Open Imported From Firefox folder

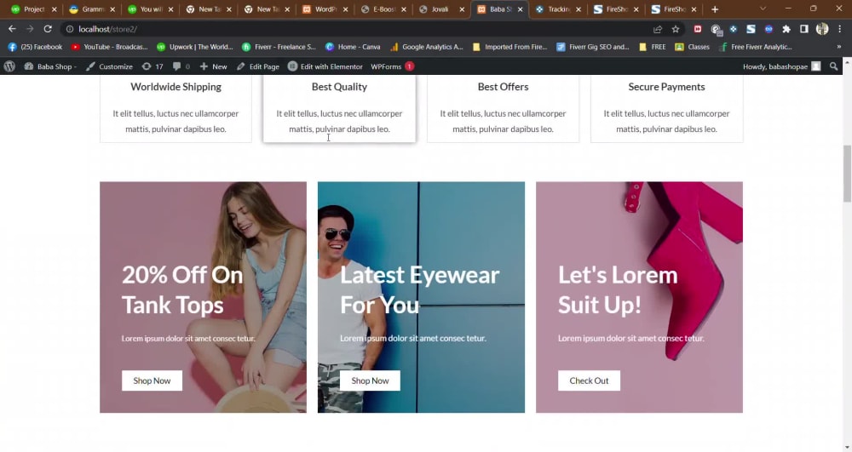pyautogui.click(x=509, y=47)
